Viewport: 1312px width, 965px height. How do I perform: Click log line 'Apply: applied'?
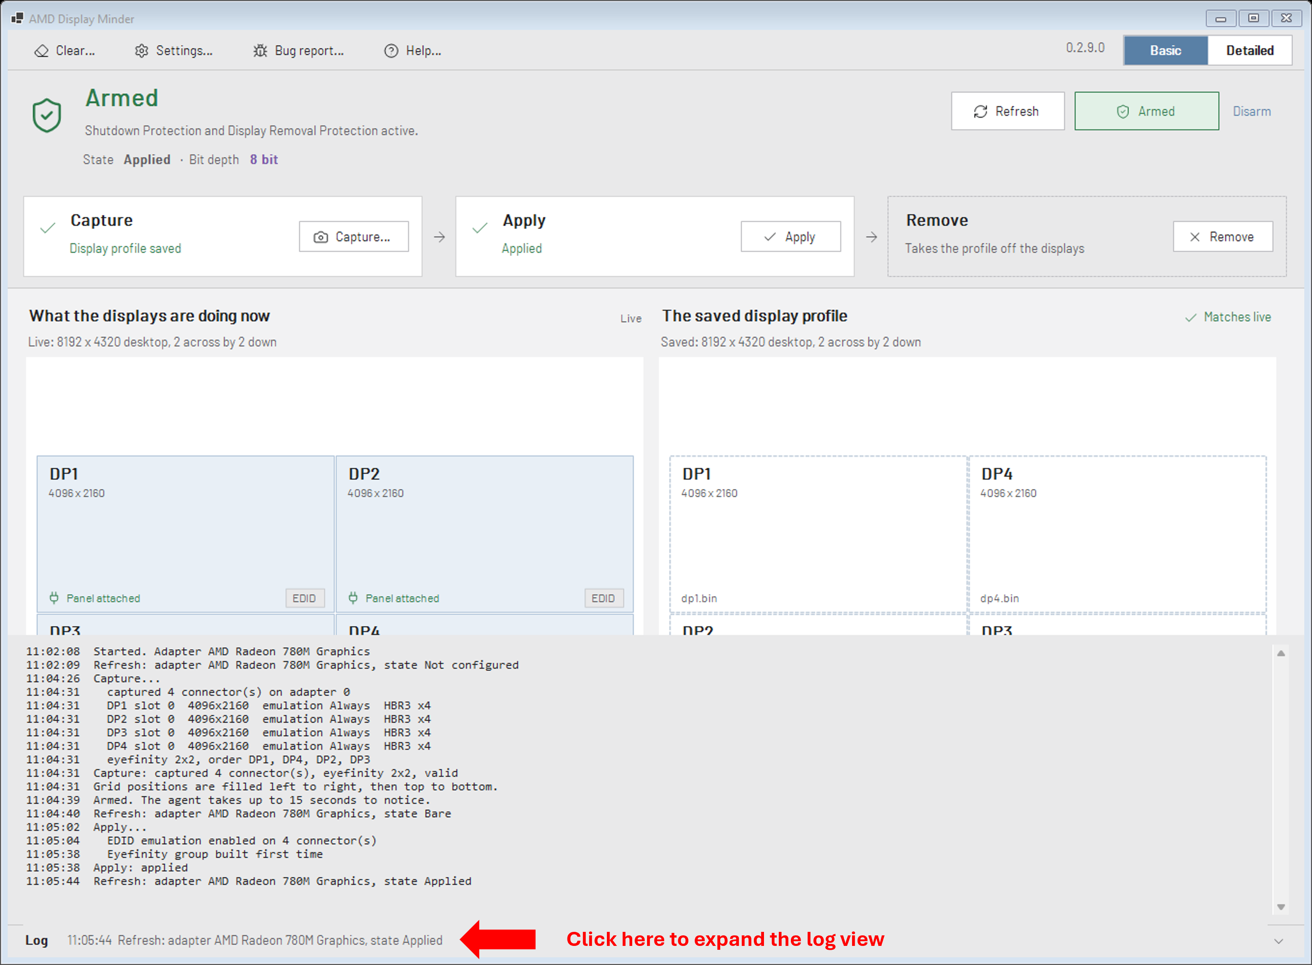[141, 868]
